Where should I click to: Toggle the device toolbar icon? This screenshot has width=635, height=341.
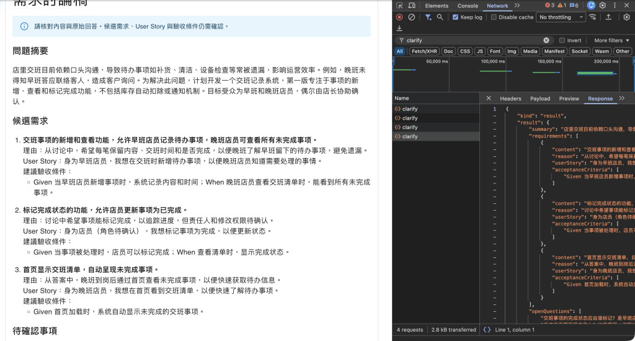(x=412, y=5)
